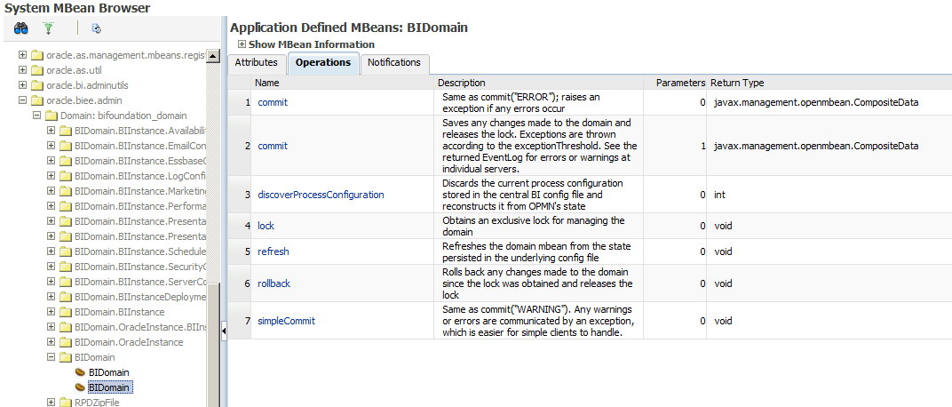Image resolution: width=952 pixels, height=407 pixels.
Task: Select the Operations tab
Action: coord(323,63)
